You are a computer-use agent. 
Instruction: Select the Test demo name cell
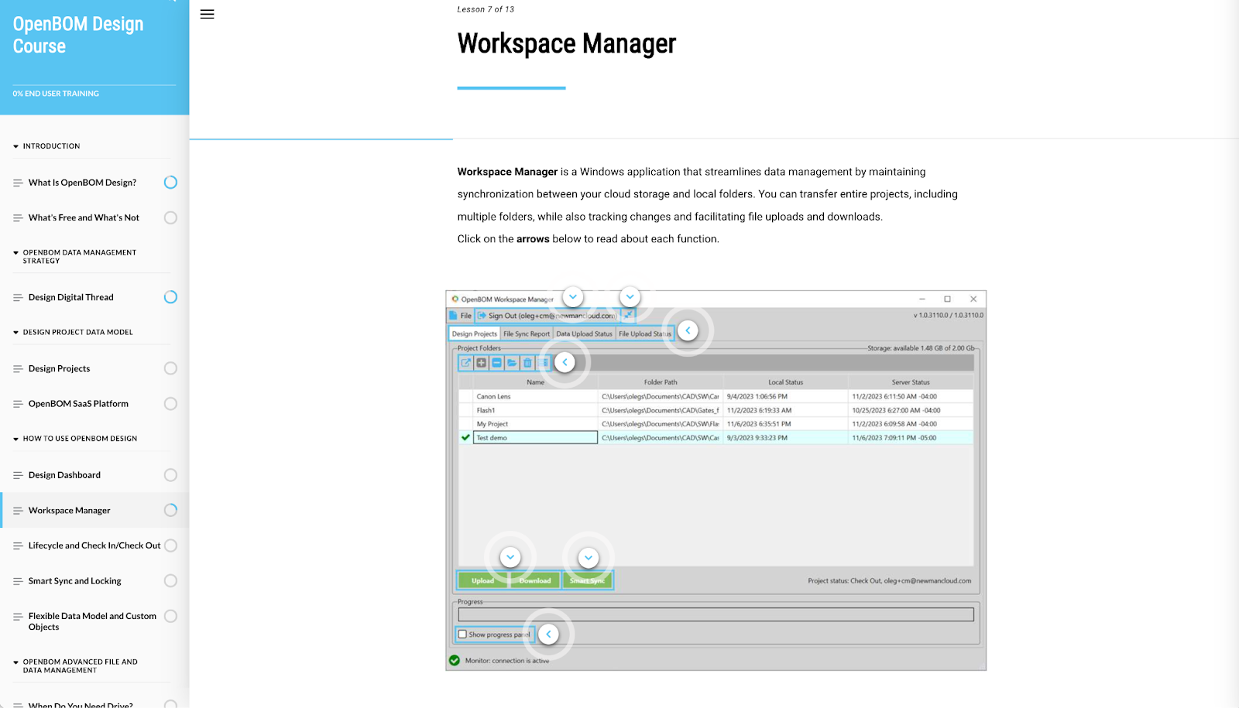[x=535, y=438]
